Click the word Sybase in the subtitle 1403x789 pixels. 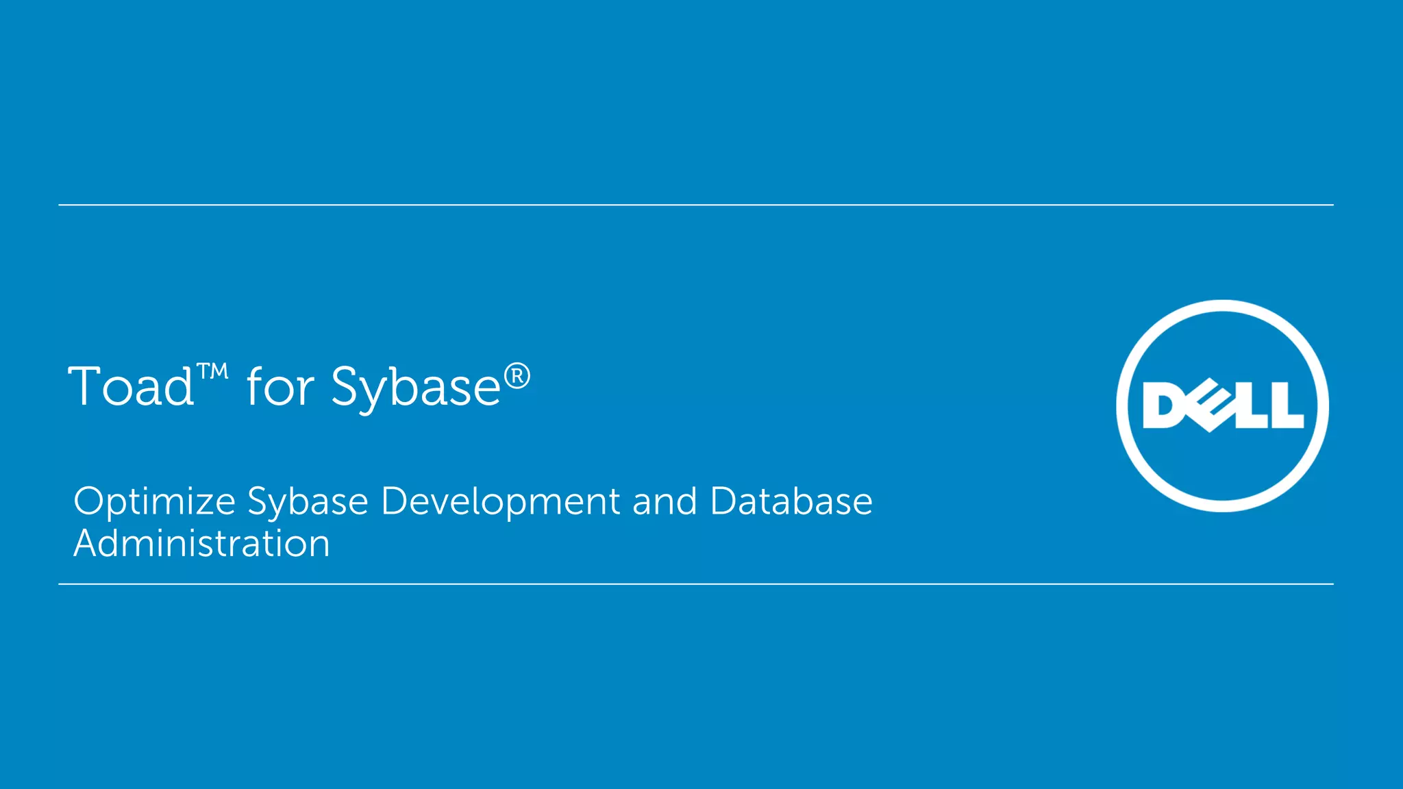click(308, 502)
